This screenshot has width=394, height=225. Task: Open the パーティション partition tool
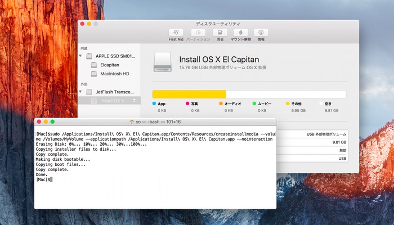click(198, 33)
